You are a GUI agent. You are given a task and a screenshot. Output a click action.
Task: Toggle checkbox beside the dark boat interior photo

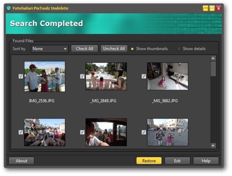(82, 132)
